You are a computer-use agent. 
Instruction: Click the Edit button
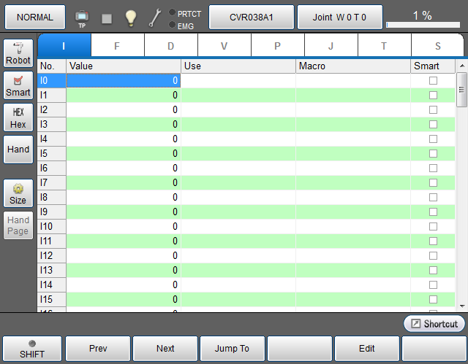point(366,349)
